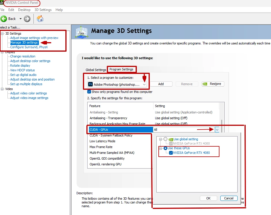The height and width of the screenshot is (215, 271).
Task: Open View HDCP status page
Action: point(22,70)
